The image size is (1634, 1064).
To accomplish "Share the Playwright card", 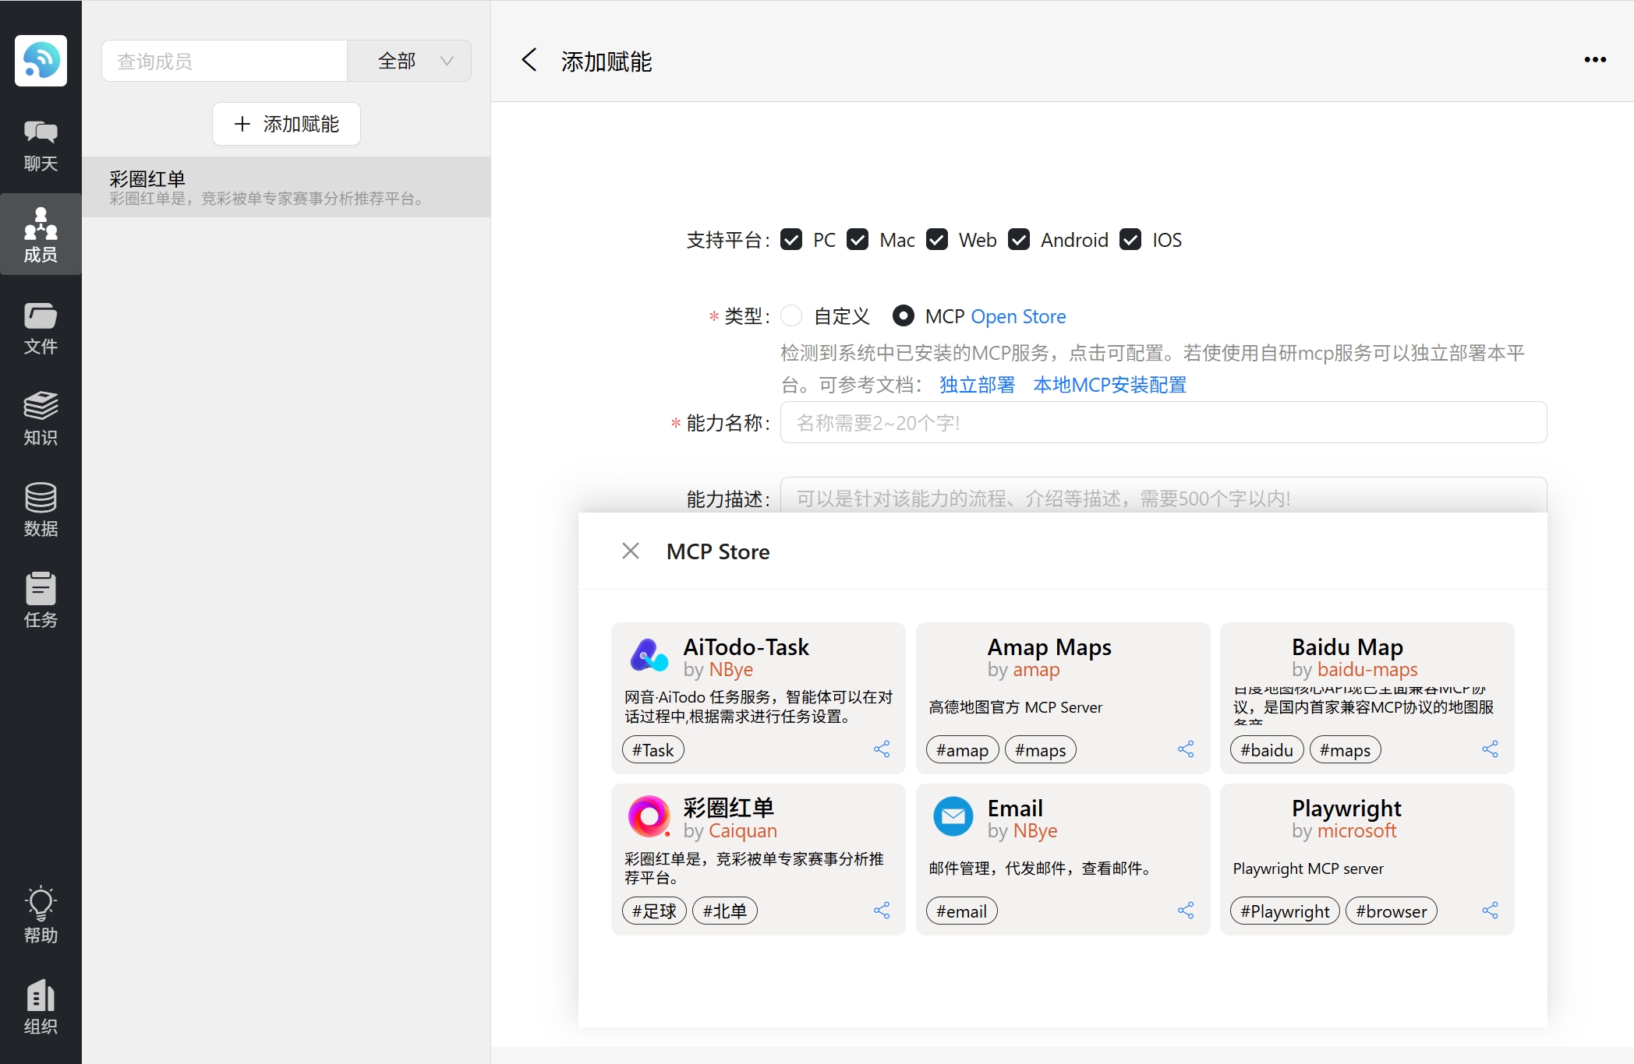I will point(1490,911).
